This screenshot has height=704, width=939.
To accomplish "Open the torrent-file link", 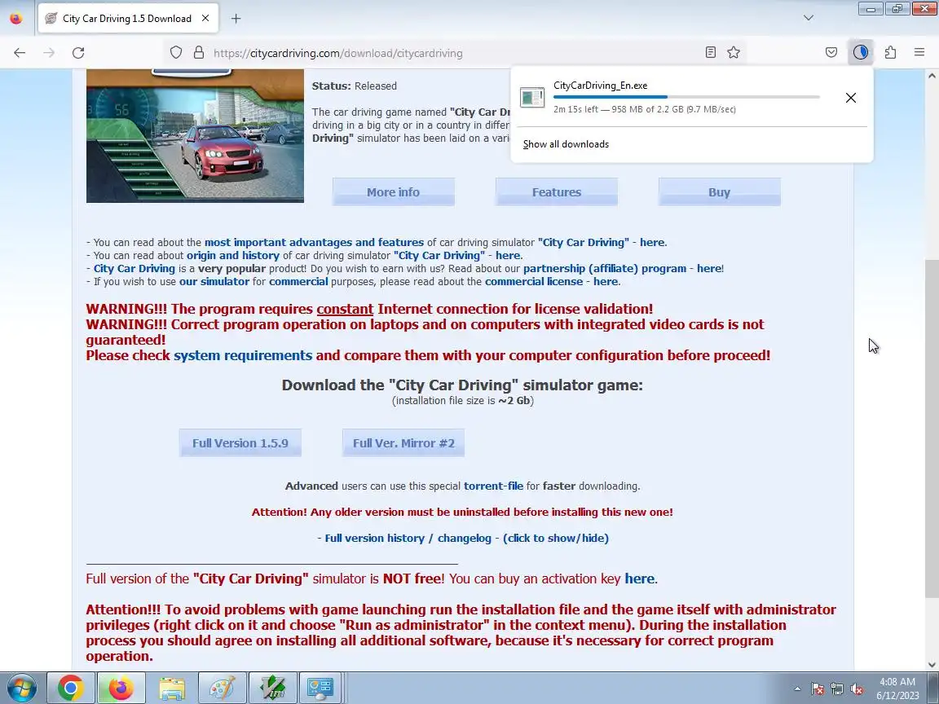I will point(493,486).
